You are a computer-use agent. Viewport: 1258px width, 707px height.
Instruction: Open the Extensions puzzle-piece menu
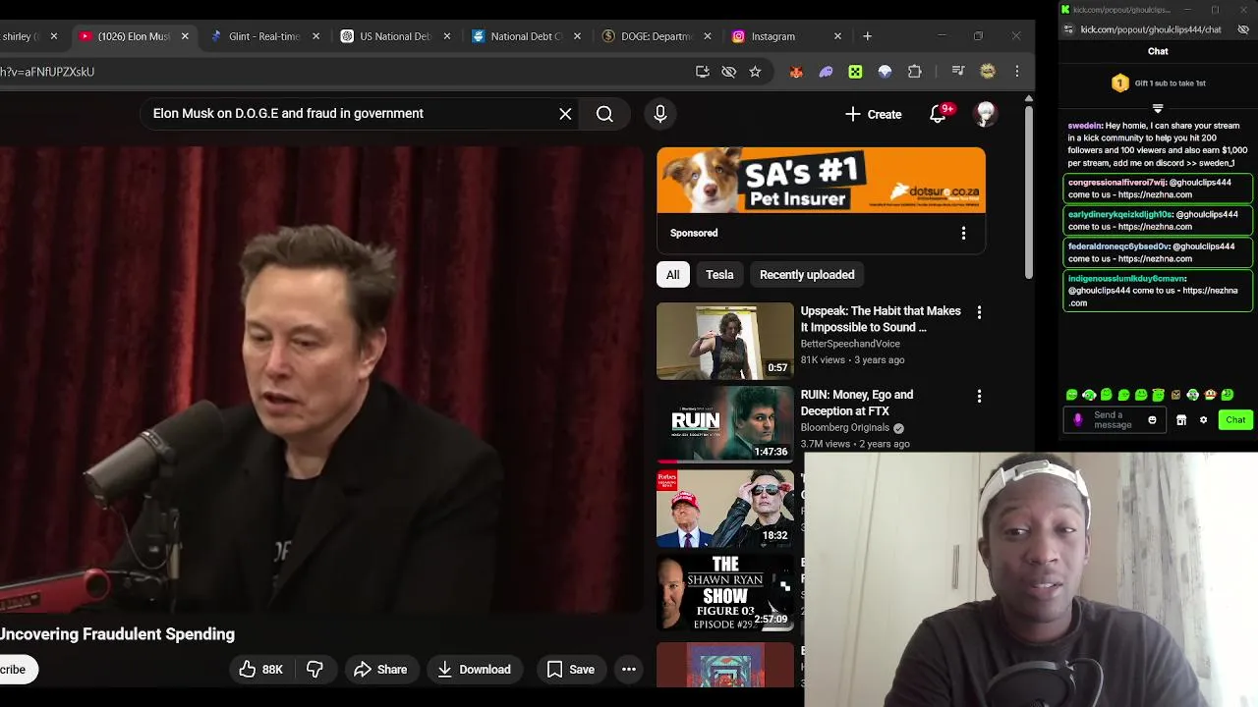915,72
